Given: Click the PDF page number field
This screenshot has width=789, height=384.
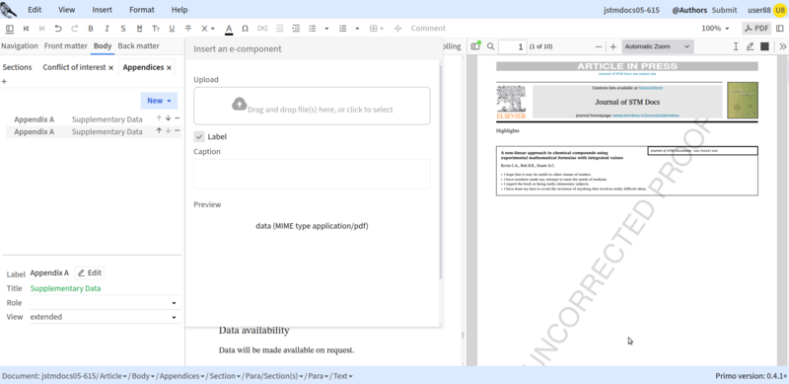Looking at the screenshot, I should pyautogui.click(x=513, y=46).
